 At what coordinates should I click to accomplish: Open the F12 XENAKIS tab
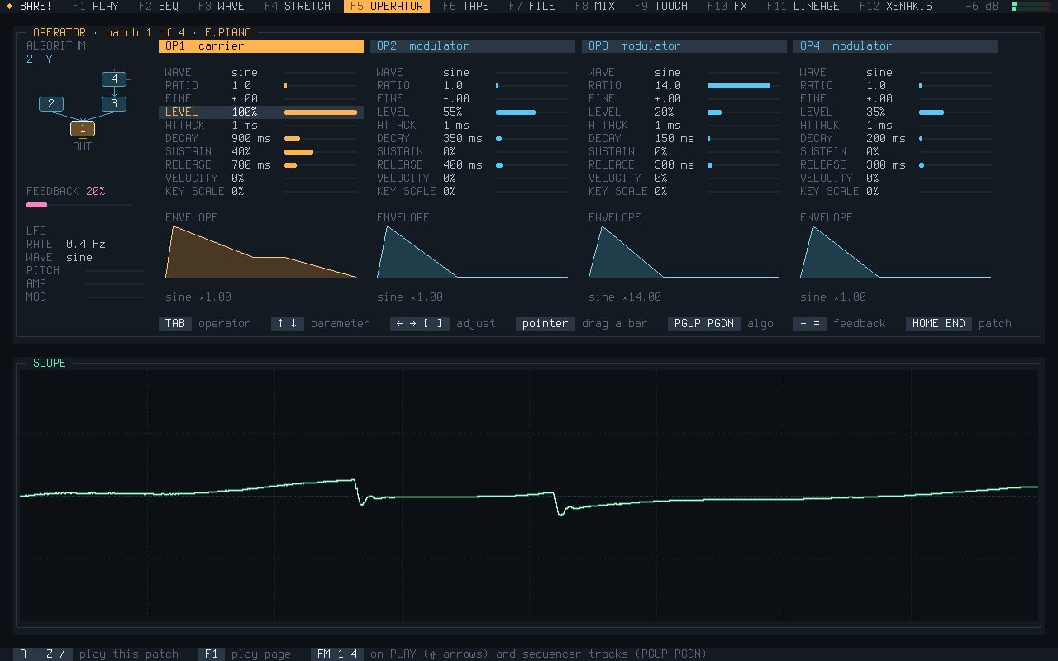point(896,6)
